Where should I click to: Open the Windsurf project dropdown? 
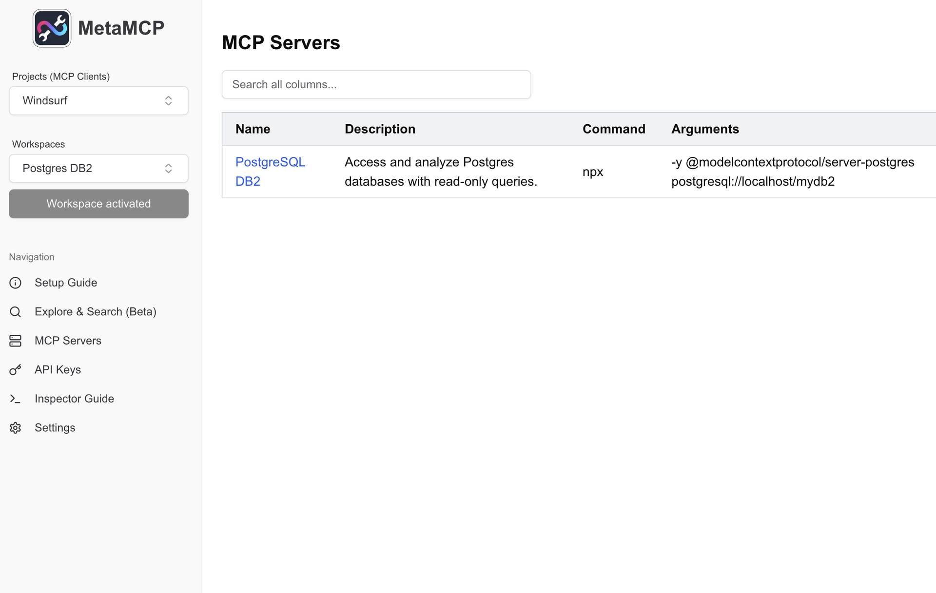tap(98, 101)
